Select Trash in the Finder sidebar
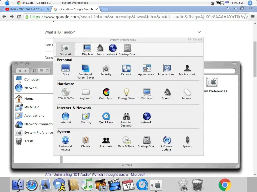 point(24,141)
